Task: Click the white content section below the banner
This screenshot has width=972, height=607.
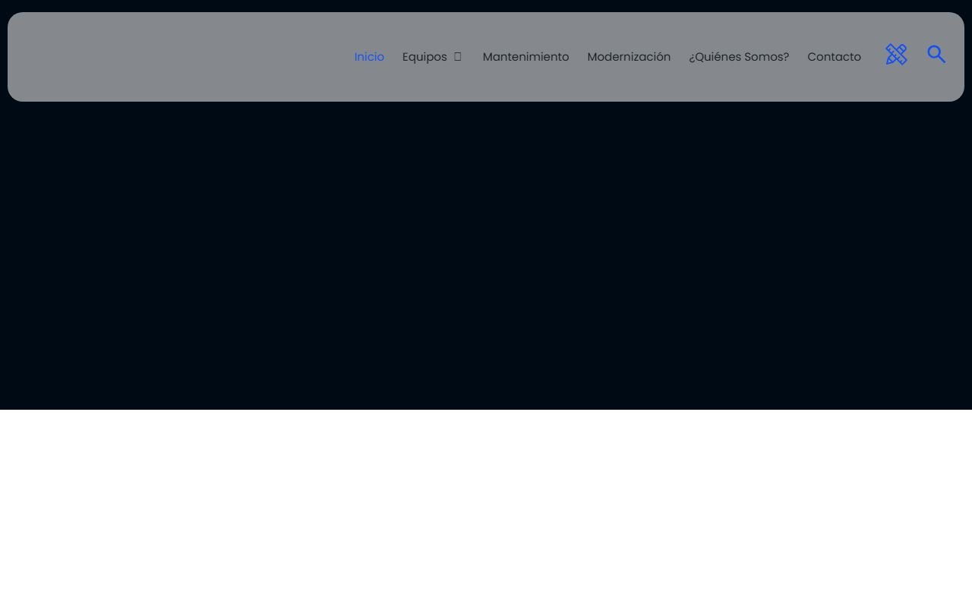Action: pyautogui.click(x=486, y=508)
